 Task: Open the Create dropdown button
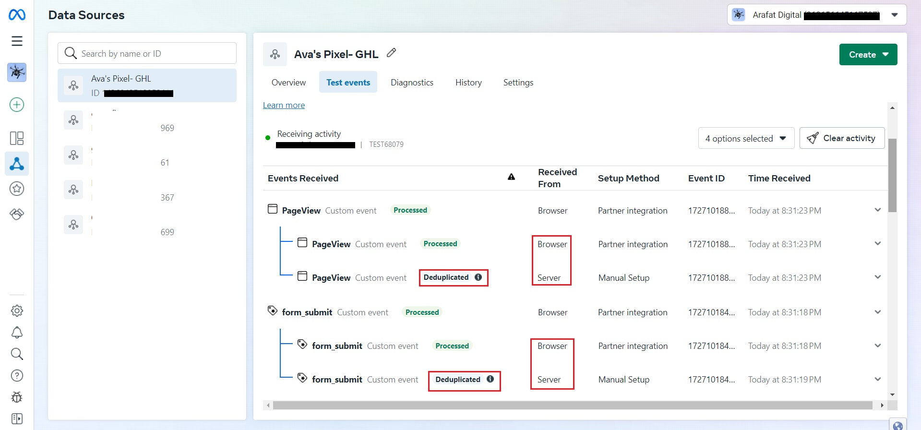pyautogui.click(x=868, y=55)
